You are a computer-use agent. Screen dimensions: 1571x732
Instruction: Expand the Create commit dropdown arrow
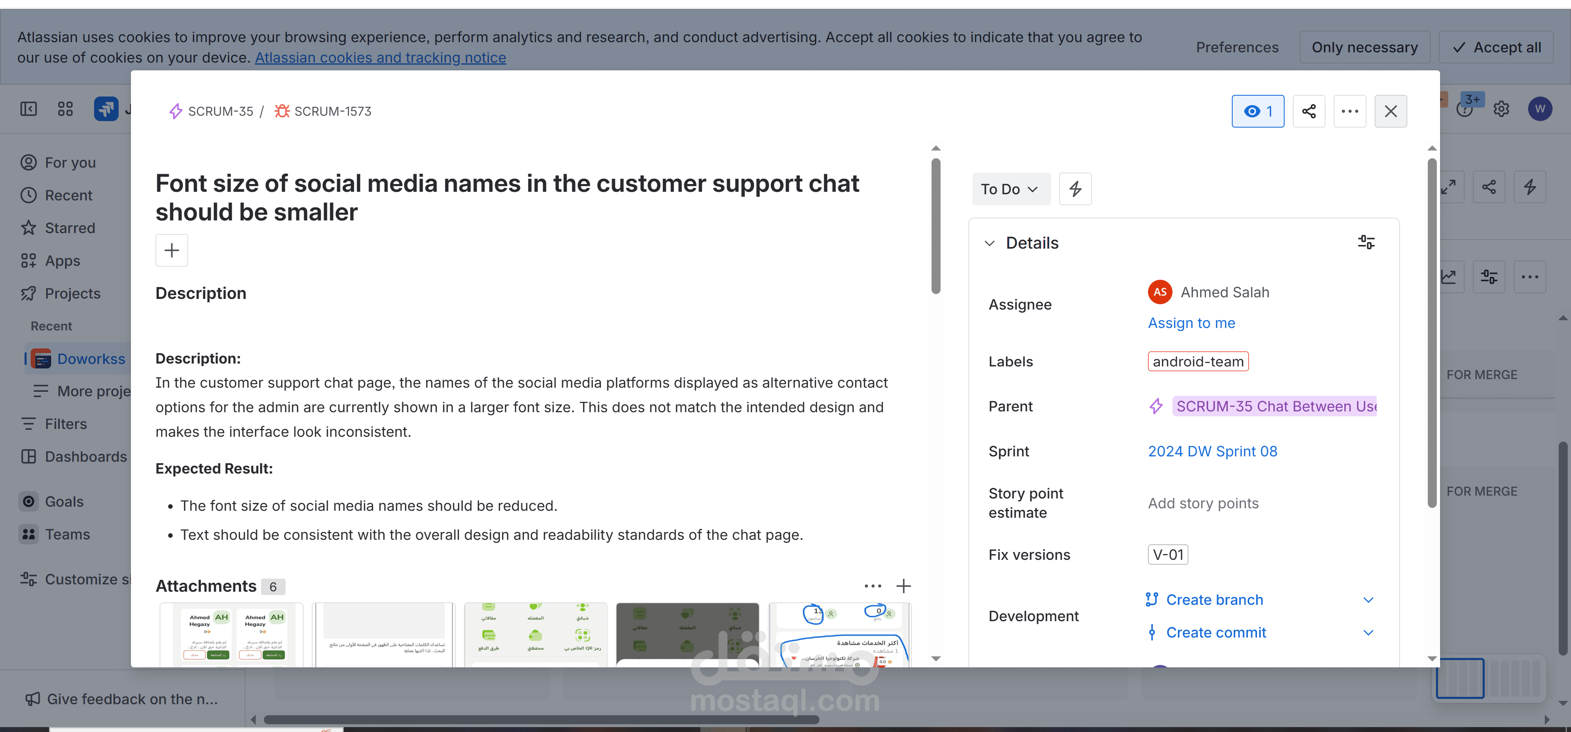1368,633
